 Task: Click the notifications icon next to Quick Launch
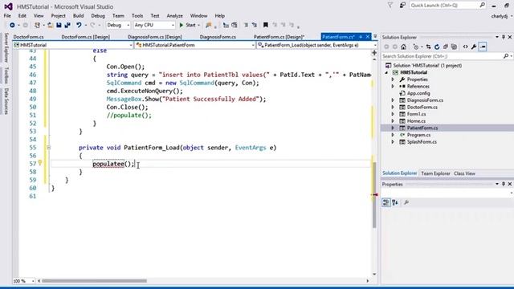[x=402, y=6]
